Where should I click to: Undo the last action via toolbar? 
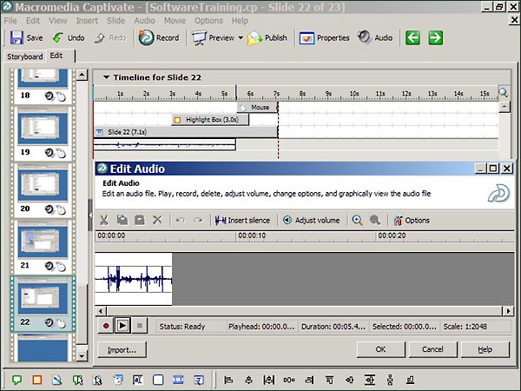pos(69,38)
